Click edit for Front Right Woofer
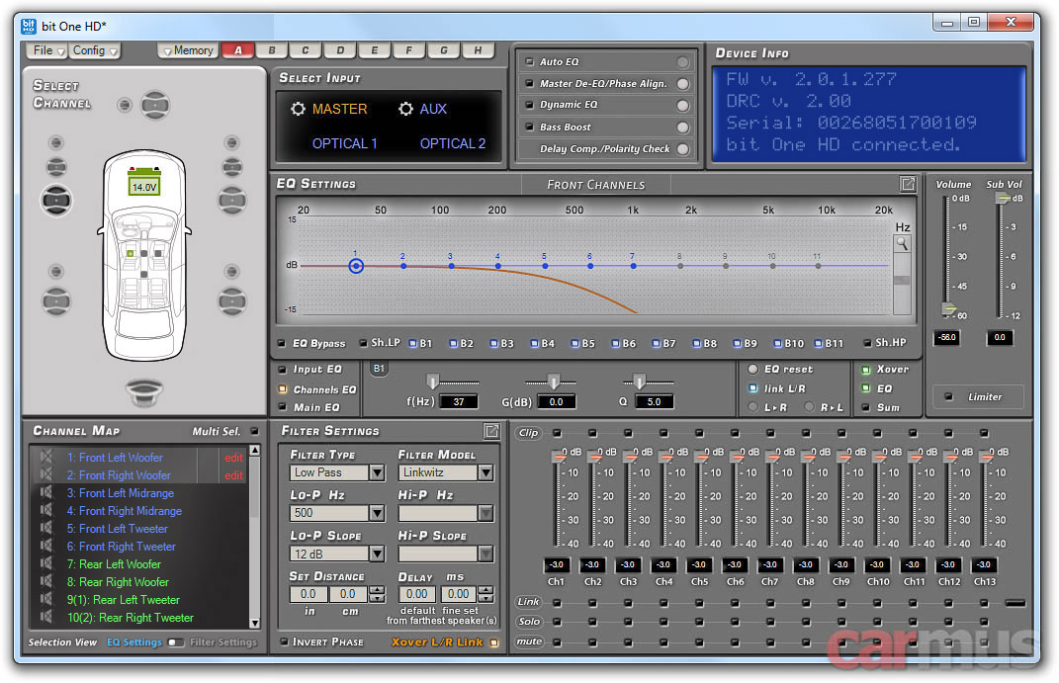Image resolution: width=1059 pixels, height=683 pixels. click(233, 475)
